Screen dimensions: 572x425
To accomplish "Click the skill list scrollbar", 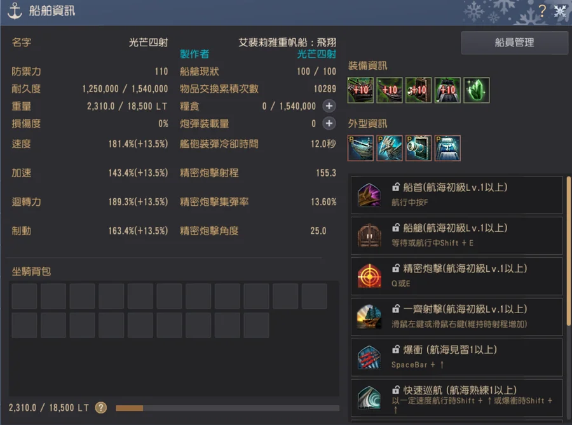I will pyautogui.click(x=568, y=252).
